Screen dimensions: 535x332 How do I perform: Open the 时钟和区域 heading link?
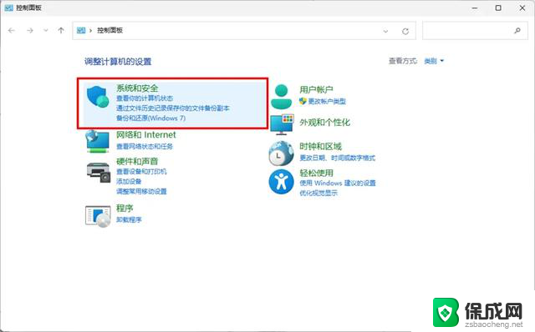[320, 147]
